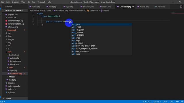The image size is (184, 103).
Task: Open the errors and warnings status indicator
Action: pyautogui.click(x=2, y=102)
